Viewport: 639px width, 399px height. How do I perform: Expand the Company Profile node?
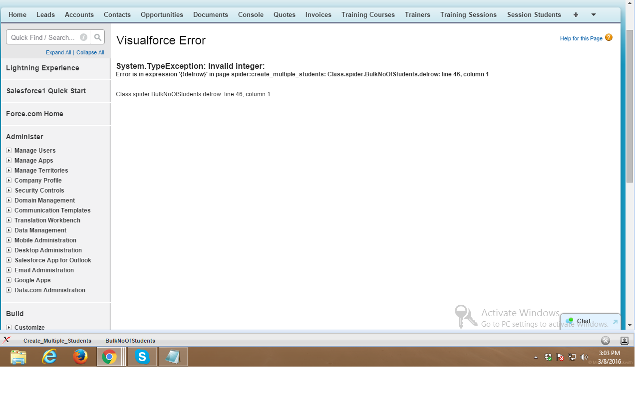coord(9,180)
